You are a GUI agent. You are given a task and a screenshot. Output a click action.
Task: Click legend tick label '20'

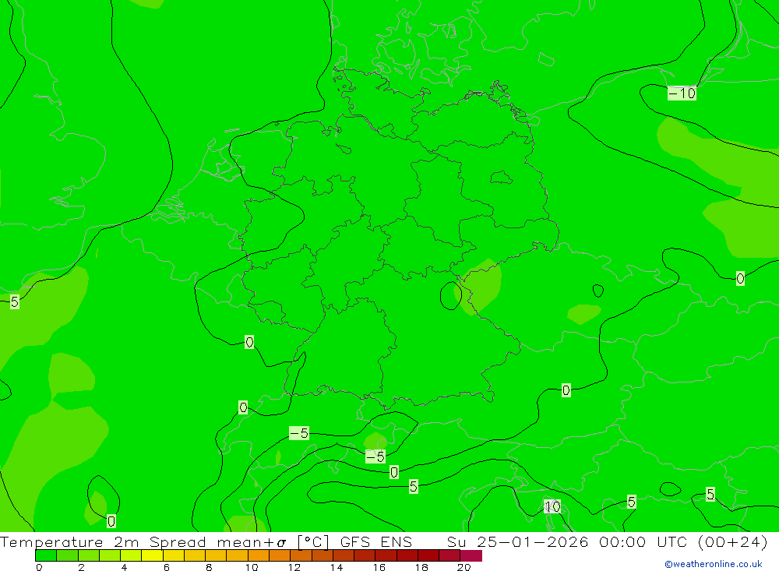point(464,567)
